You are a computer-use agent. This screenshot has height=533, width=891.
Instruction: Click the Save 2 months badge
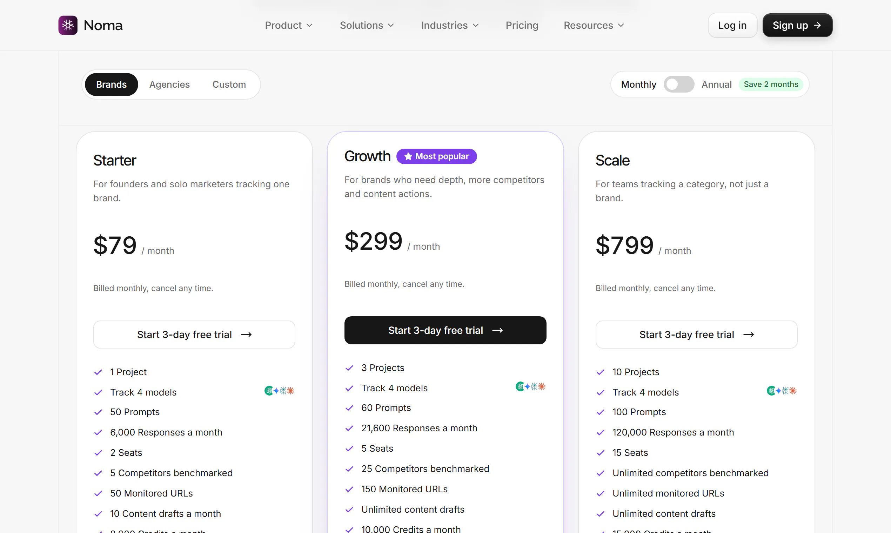pyautogui.click(x=771, y=85)
